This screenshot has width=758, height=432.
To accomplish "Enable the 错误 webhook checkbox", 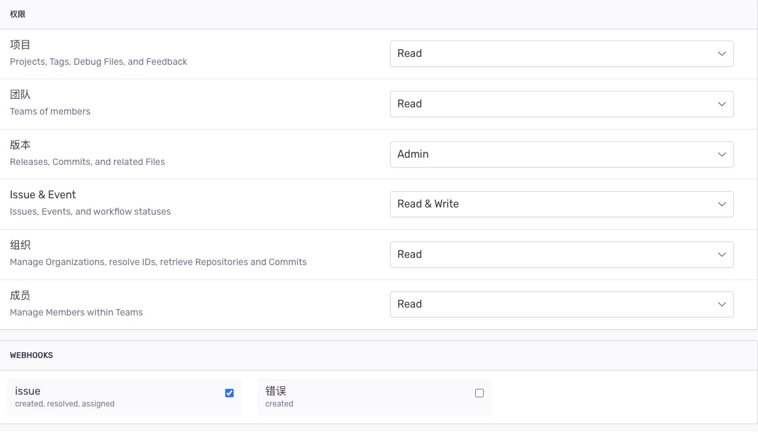I will (479, 393).
